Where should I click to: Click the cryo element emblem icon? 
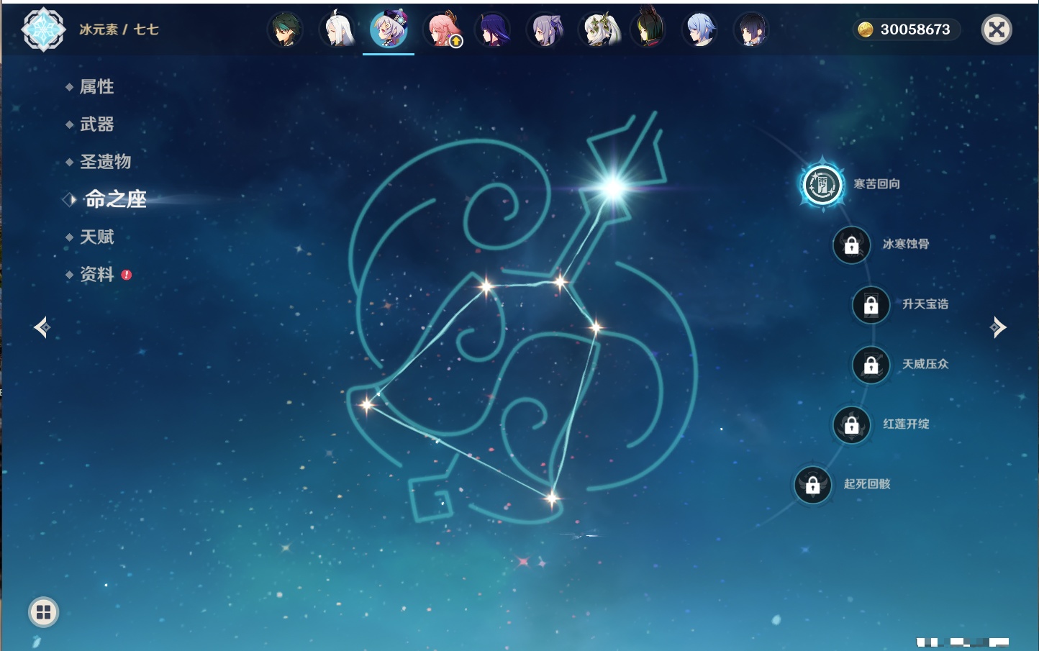pos(43,29)
